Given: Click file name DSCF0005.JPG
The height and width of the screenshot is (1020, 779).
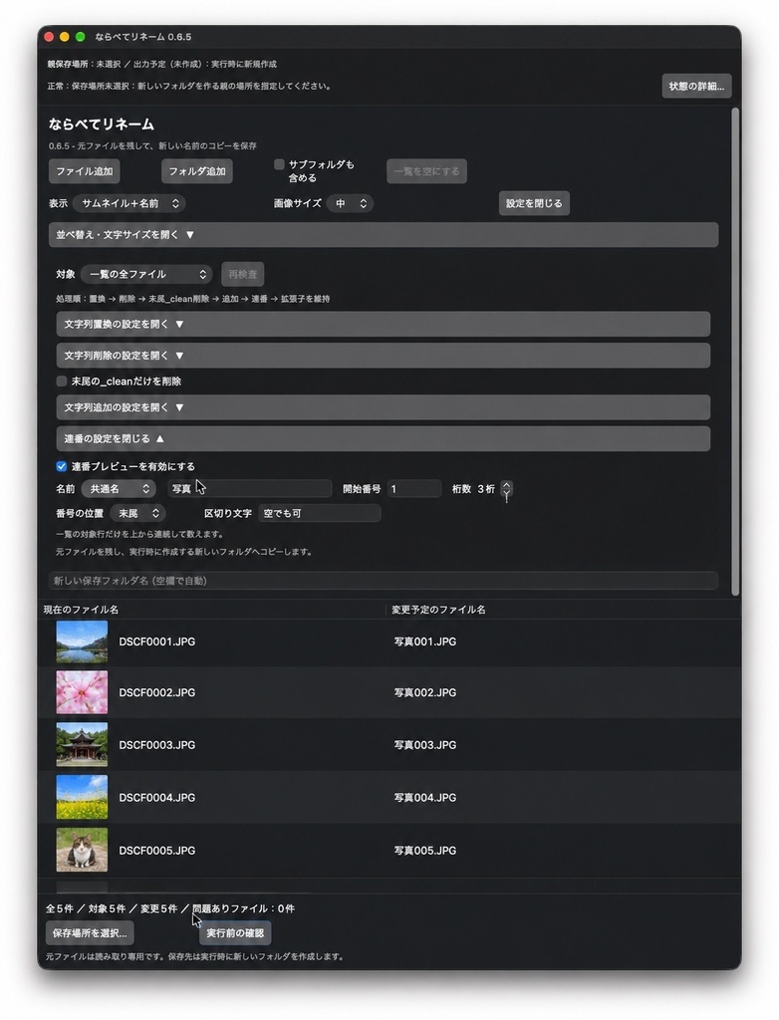Looking at the screenshot, I should 156,851.
